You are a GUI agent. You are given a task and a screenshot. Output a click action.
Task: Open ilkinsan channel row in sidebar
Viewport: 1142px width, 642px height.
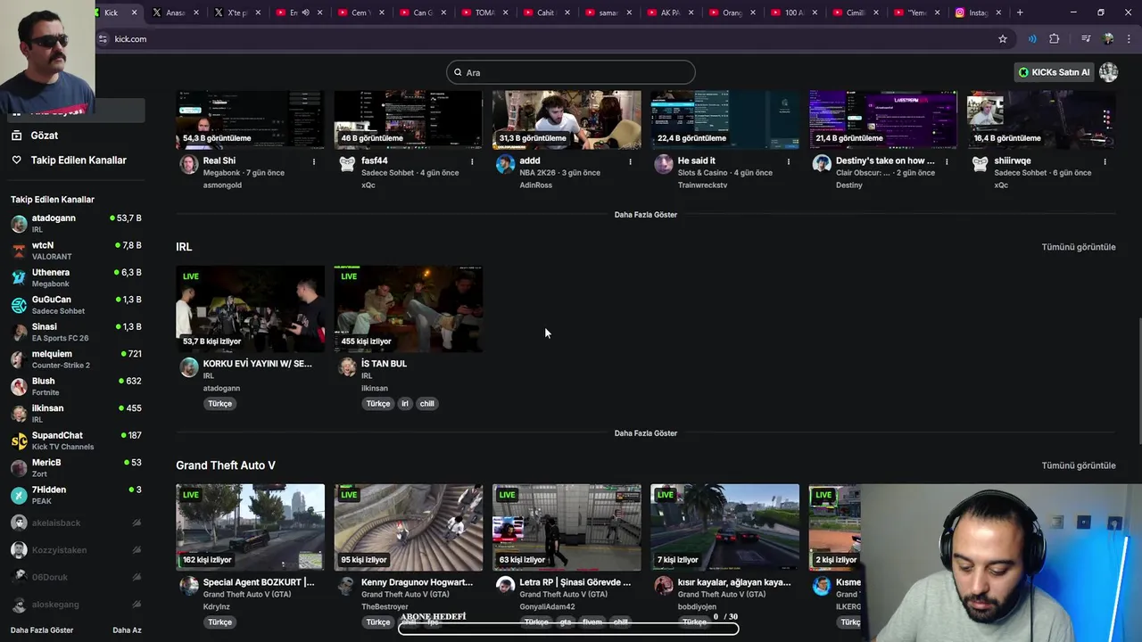tap(76, 414)
